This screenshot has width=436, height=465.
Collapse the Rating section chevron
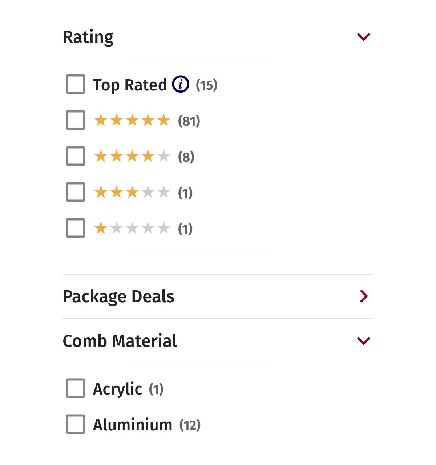pyautogui.click(x=364, y=37)
